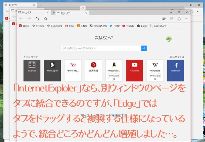
Task: Open the Gmail favorite
Action: click(70, 26)
